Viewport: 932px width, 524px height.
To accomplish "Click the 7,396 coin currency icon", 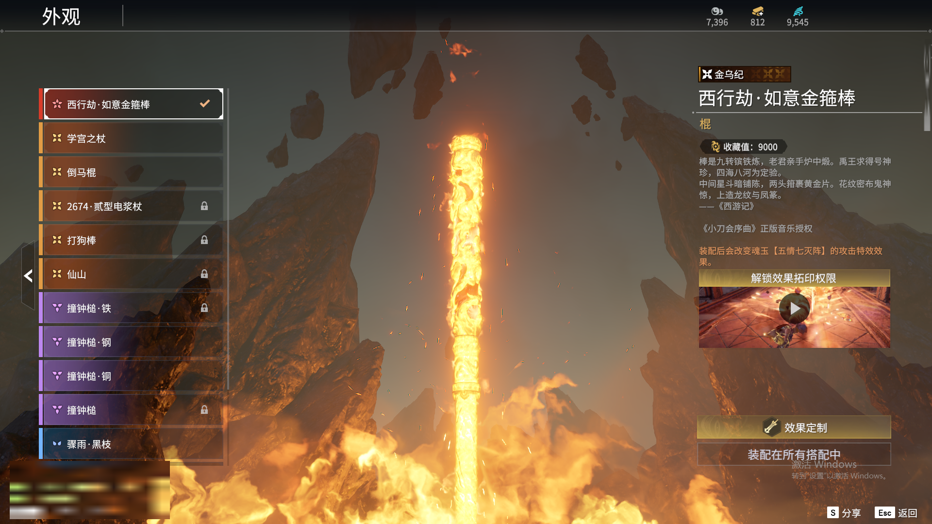I will coord(717,11).
